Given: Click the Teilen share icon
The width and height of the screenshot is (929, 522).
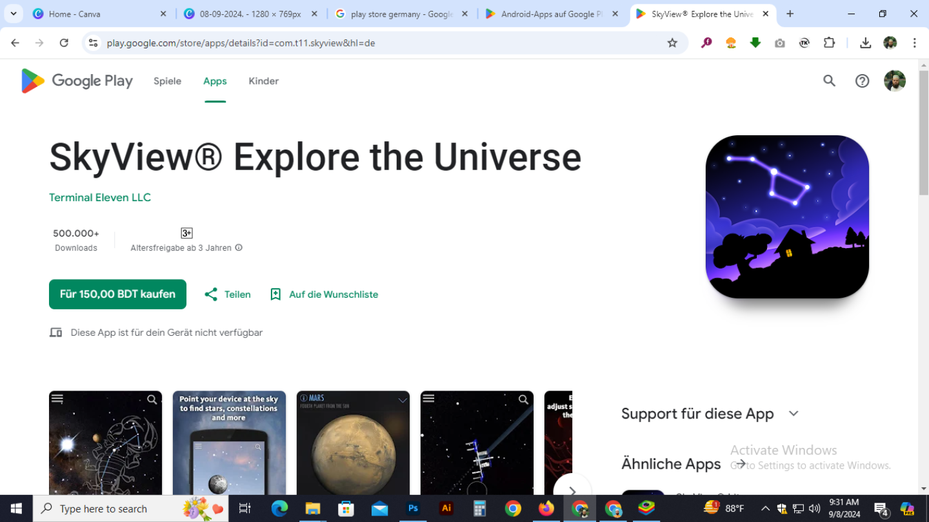Looking at the screenshot, I should click(211, 295).
